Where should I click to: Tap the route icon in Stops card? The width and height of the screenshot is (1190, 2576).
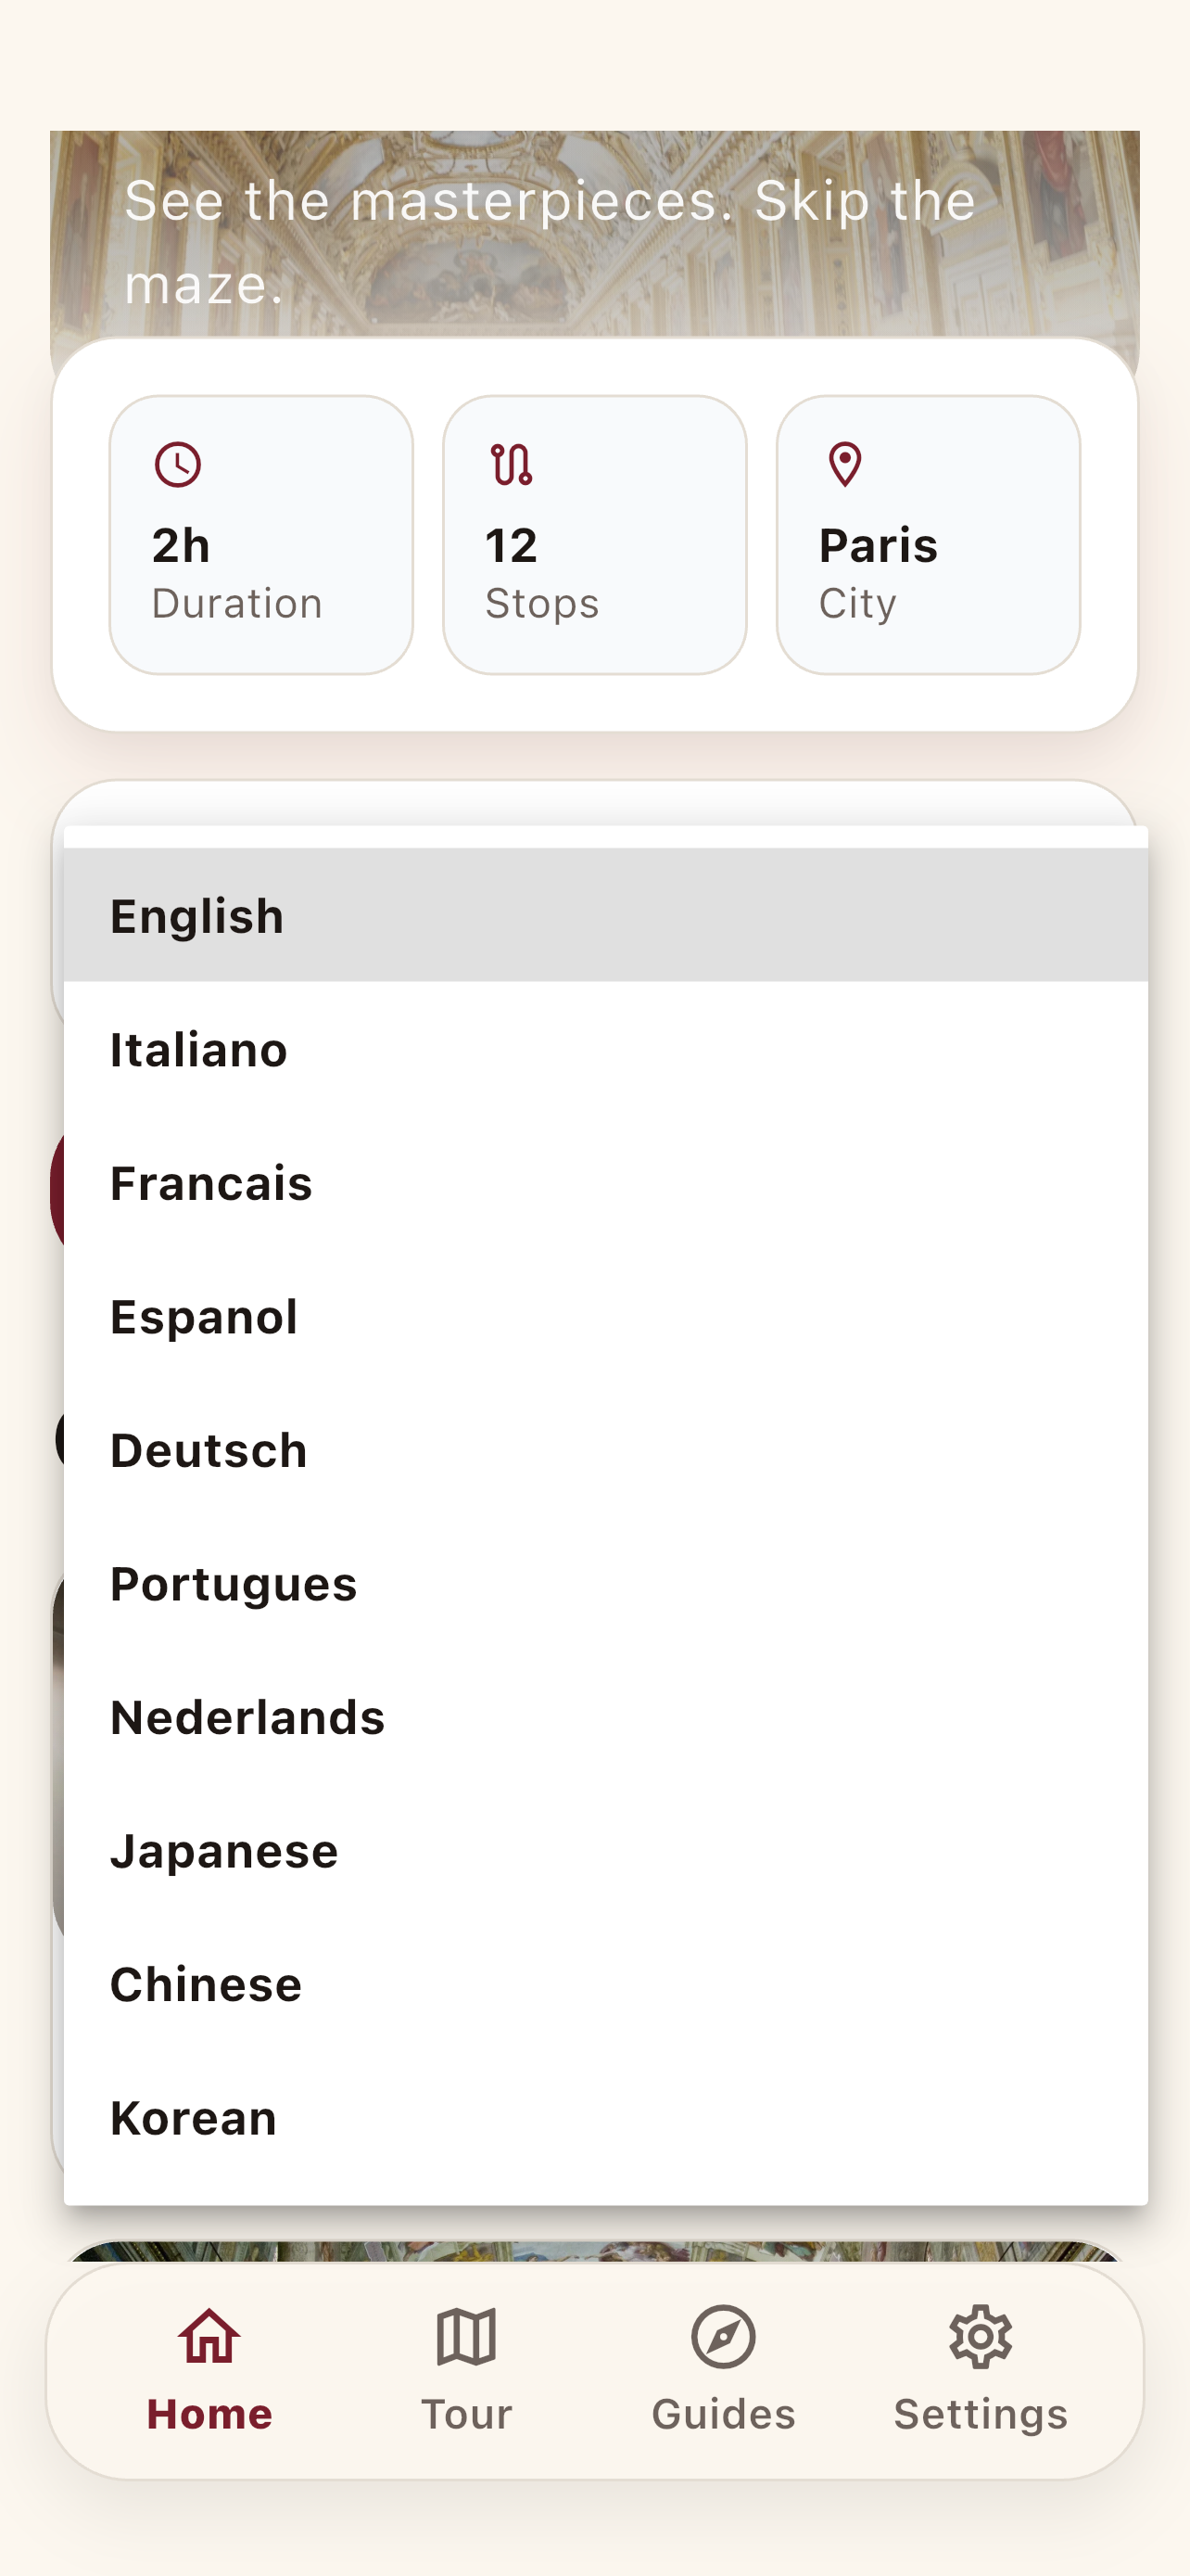[512, 465]
